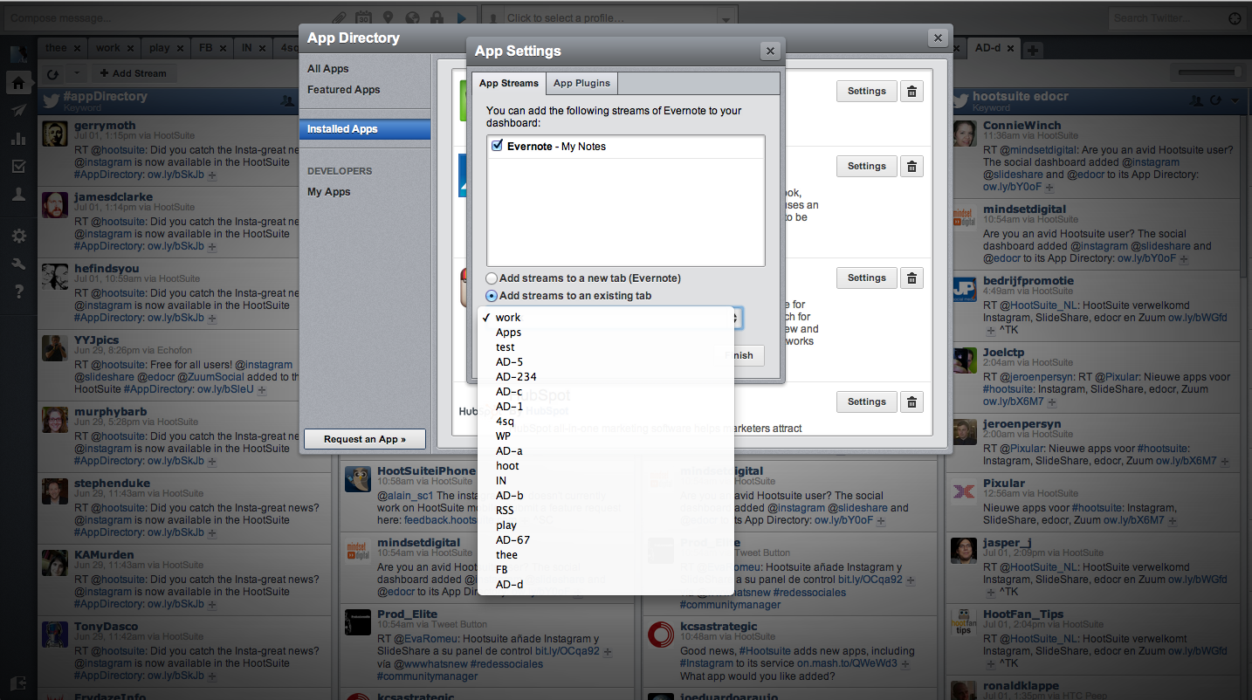Click the sign-out icon at sidebar bottom
This screenshot has width=1252, height=700.
point(18,683)
